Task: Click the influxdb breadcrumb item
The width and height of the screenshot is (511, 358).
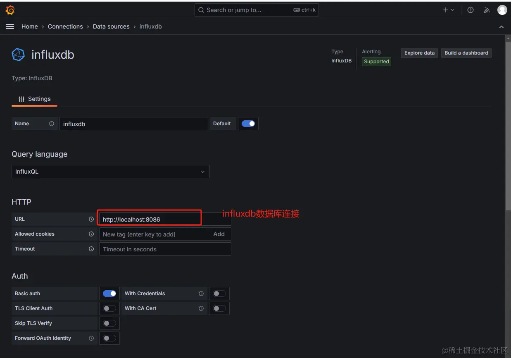Action: coord(151,26)
